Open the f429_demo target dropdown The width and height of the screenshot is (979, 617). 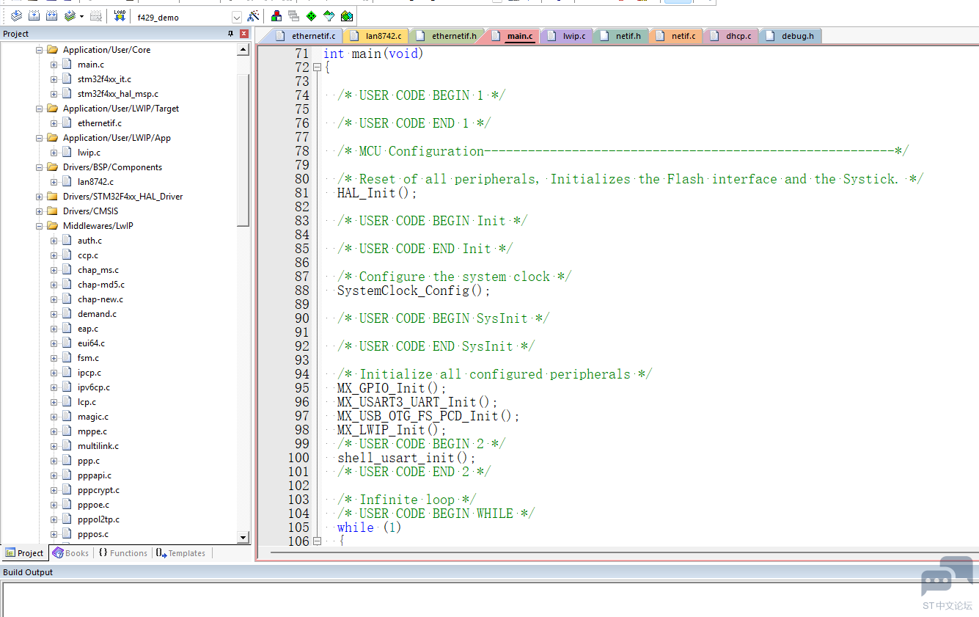tap(237, 17)
